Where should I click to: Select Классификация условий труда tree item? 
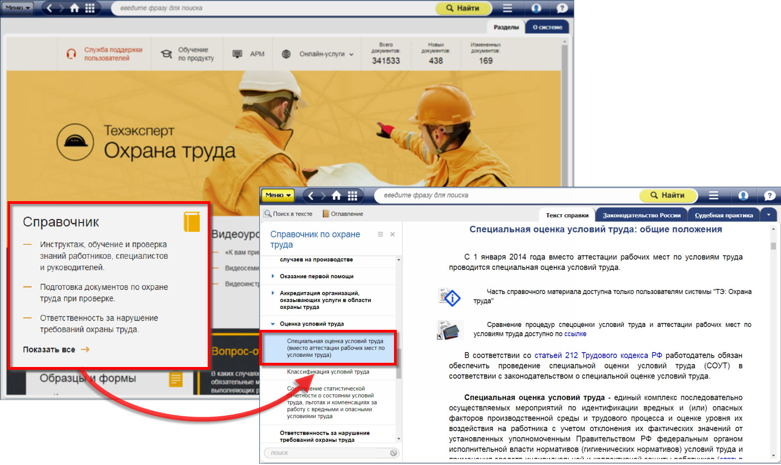click(328, 372)
